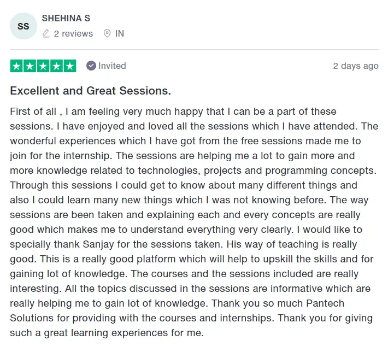Open the Invited label info
This screenshot has width=388, height=346.
112,66
